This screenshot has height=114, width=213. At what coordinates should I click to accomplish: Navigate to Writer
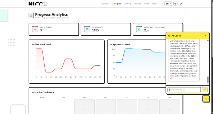point(147,4)
